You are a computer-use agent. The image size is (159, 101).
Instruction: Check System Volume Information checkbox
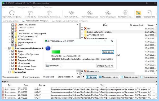point(82,32)
